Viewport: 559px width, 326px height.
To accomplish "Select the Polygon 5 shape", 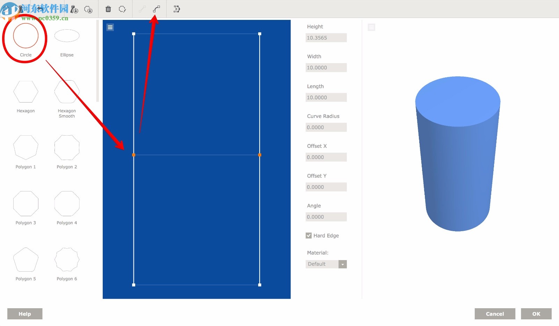I will pos(26,259).
